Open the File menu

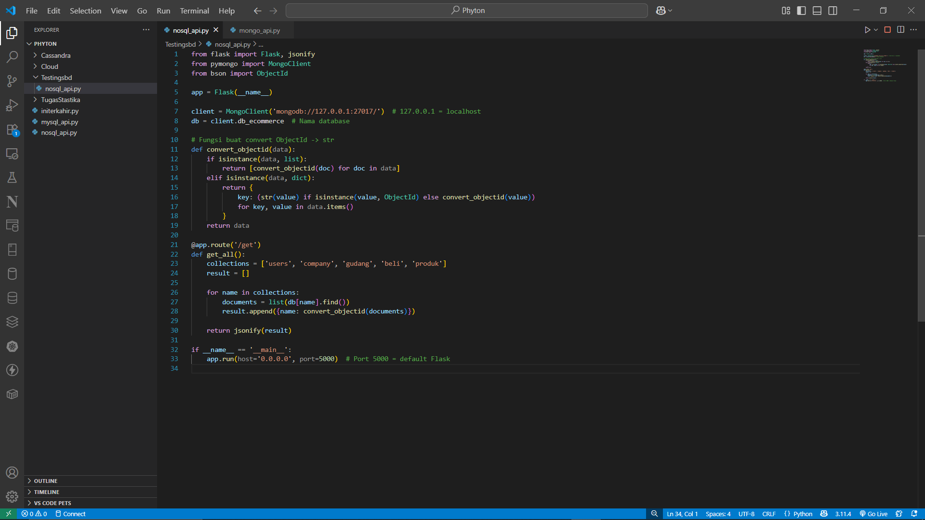coord(31,11)
